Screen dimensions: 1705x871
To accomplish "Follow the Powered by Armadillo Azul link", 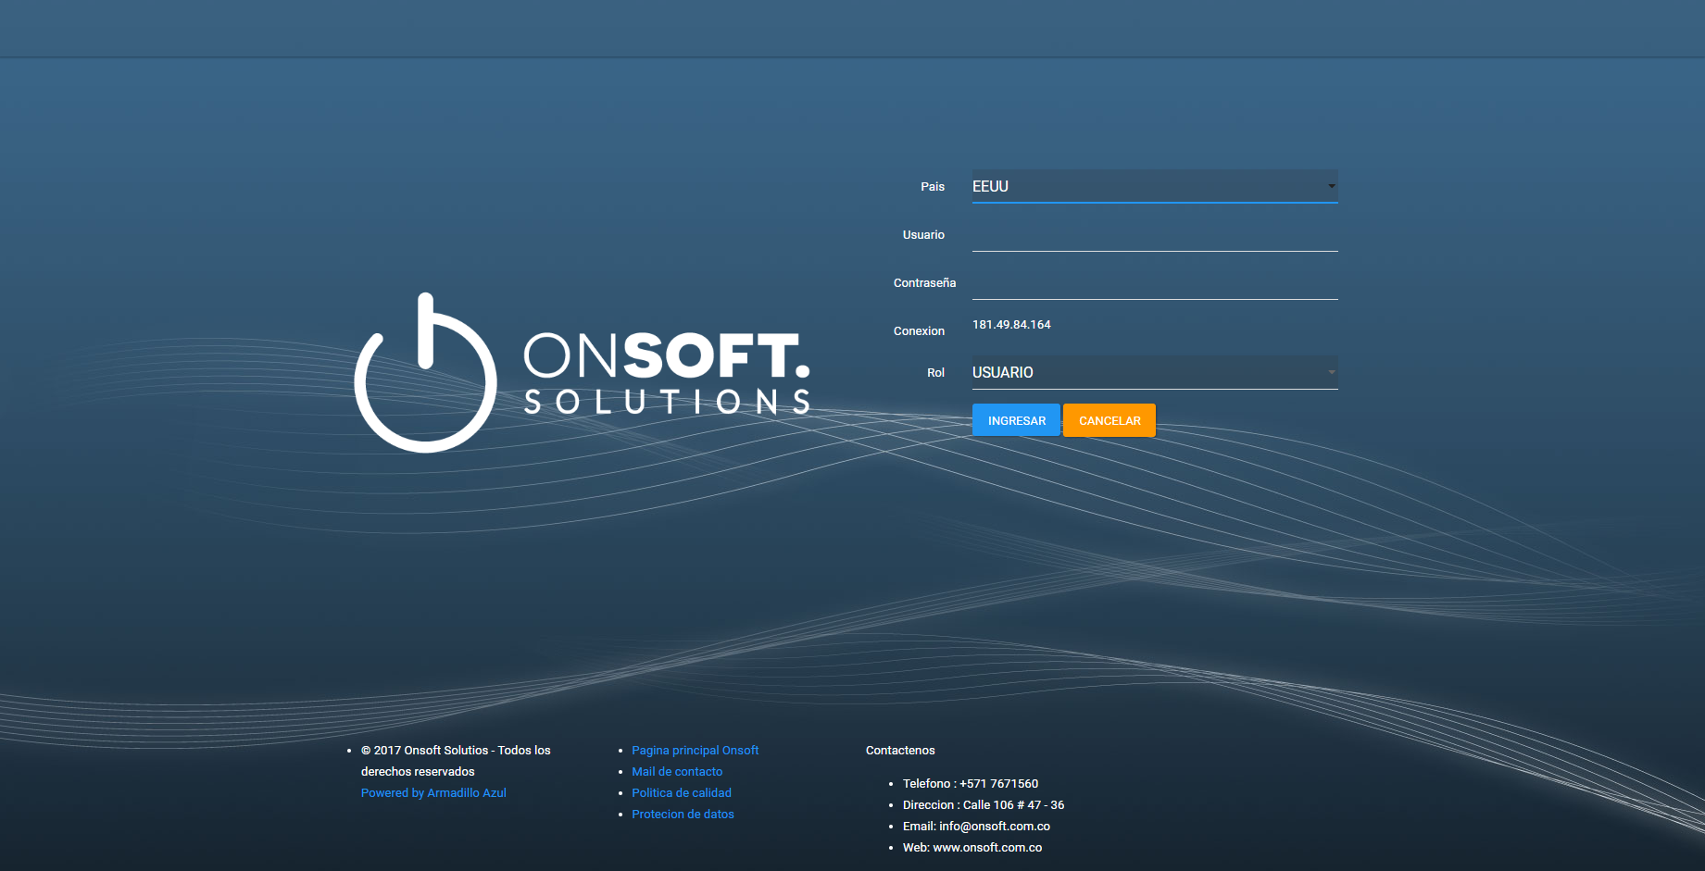I will [x=433, y=793].
